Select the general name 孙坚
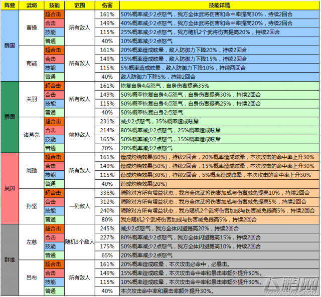 click(32, 206)
